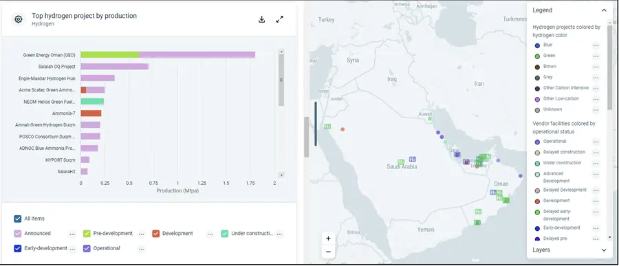Toggle the Early-development filter checkbox

[x=17, y=249]
